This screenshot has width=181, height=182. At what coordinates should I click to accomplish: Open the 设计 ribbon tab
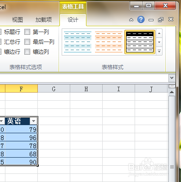(x=73, y=20)
